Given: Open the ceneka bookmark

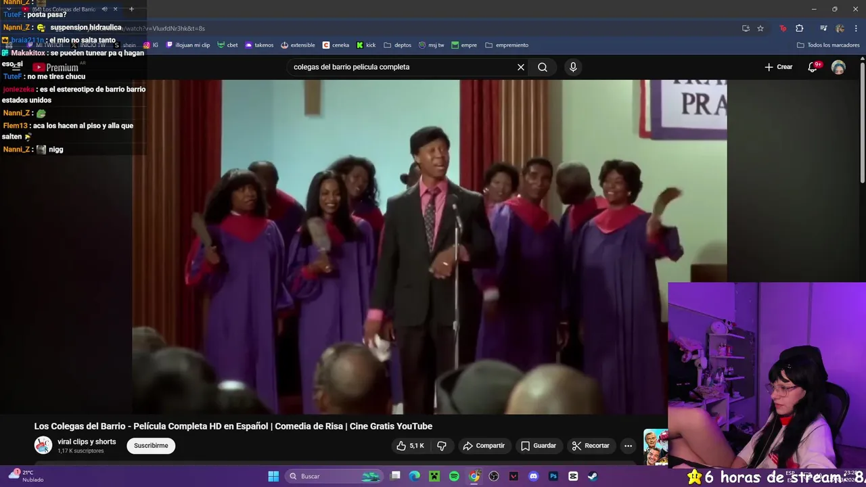Looking at the screenshot, I should click(336, 45).
